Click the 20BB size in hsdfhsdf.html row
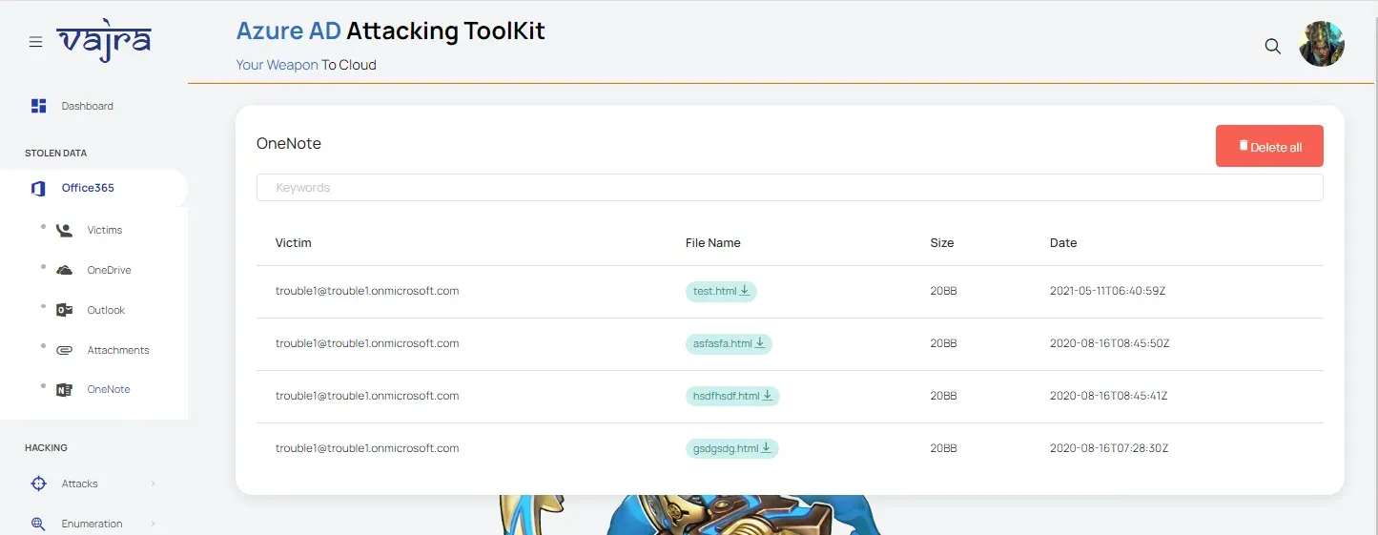 point(943,396)
